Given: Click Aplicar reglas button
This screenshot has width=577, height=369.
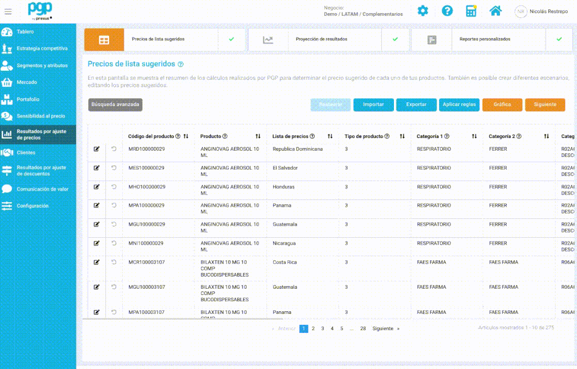Looking at the screenshot, I should (460, 104).
